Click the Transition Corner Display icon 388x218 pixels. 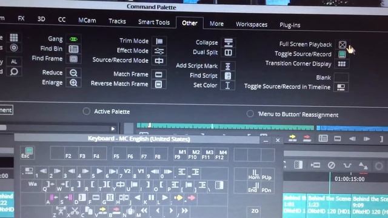pyautogui.click(x=342, y=64)
